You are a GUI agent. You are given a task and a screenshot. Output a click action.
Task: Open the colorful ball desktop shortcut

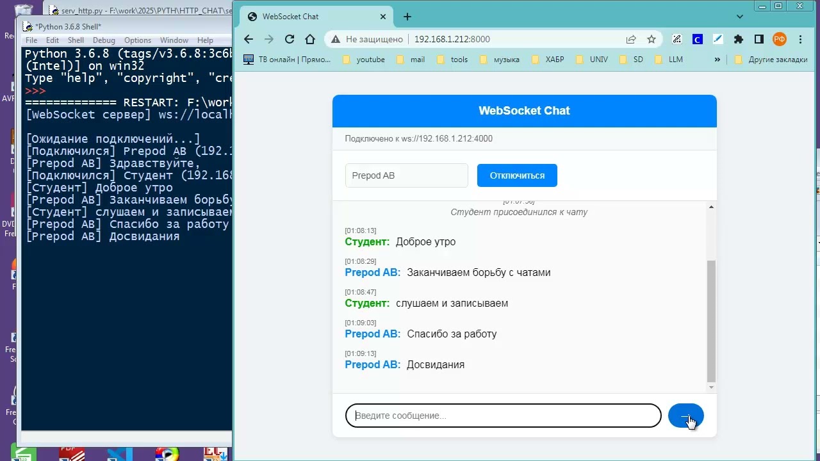click(167, 454)
